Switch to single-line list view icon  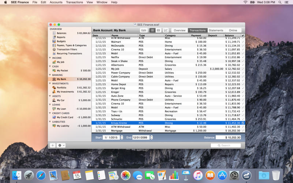[x=153, y=30]
